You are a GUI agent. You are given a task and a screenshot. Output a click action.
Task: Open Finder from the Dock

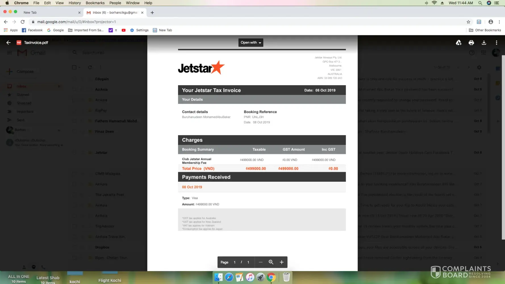[x=218, y=277]
